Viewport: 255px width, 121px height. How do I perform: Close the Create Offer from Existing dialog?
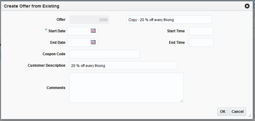(x=247, y=6)
